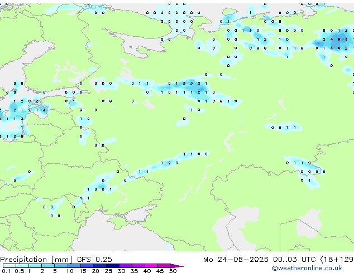Click the 'Precipitation [mm]' title text
The width and height of the screenshot is (354, 273).
pos(36,260)
